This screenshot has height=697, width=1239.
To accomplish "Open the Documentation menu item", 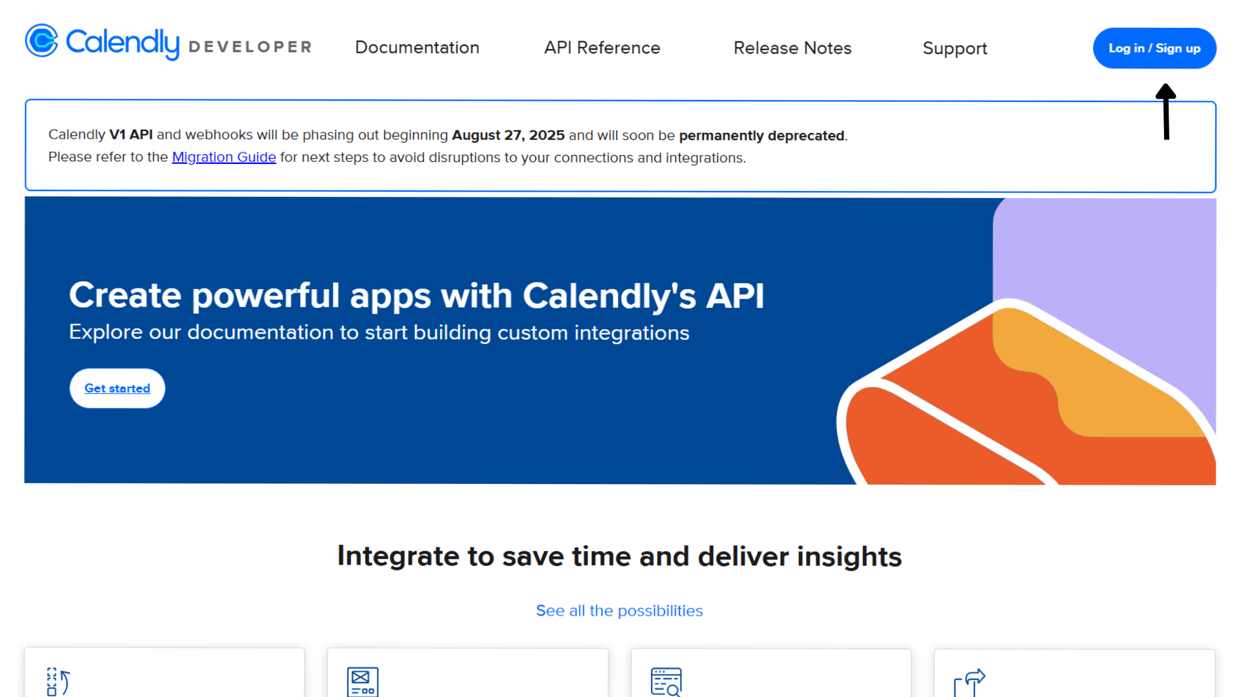I will pyautogui.click(x=417, y=48).
